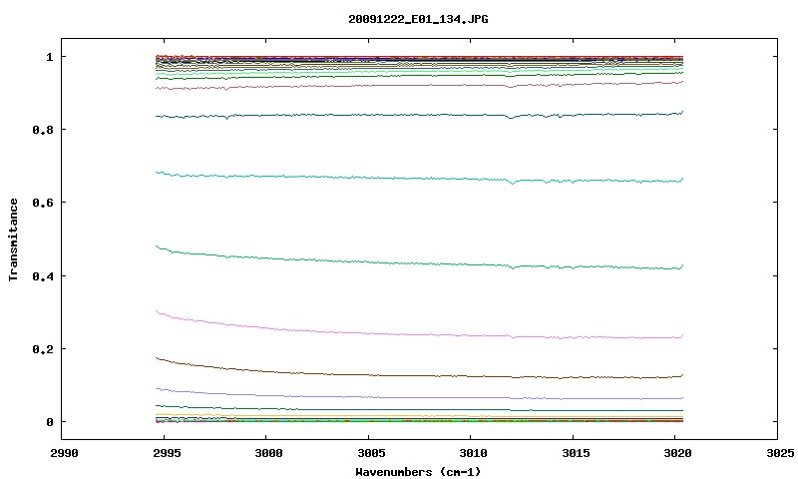Click the y-axis tick label 0.6
Screen dimensions: 798x479
pos(43,203)
